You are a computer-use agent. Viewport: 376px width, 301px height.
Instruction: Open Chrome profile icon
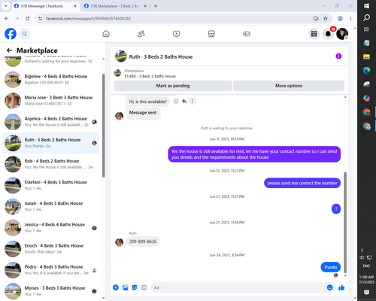point(340,18)
